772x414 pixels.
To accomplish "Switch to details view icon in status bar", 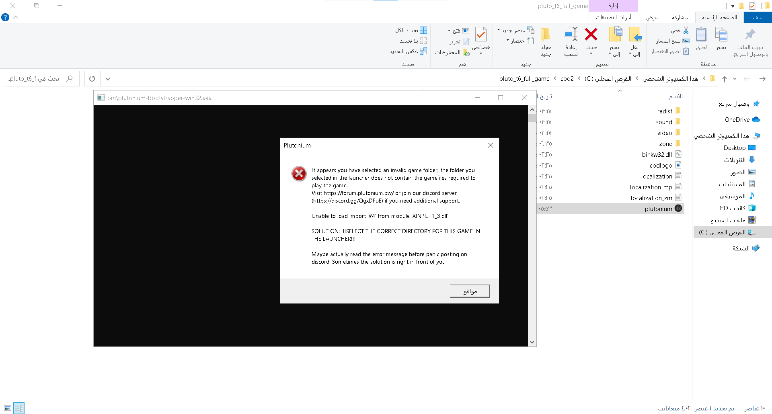I will pyautogui.click(x=18, y=408).
